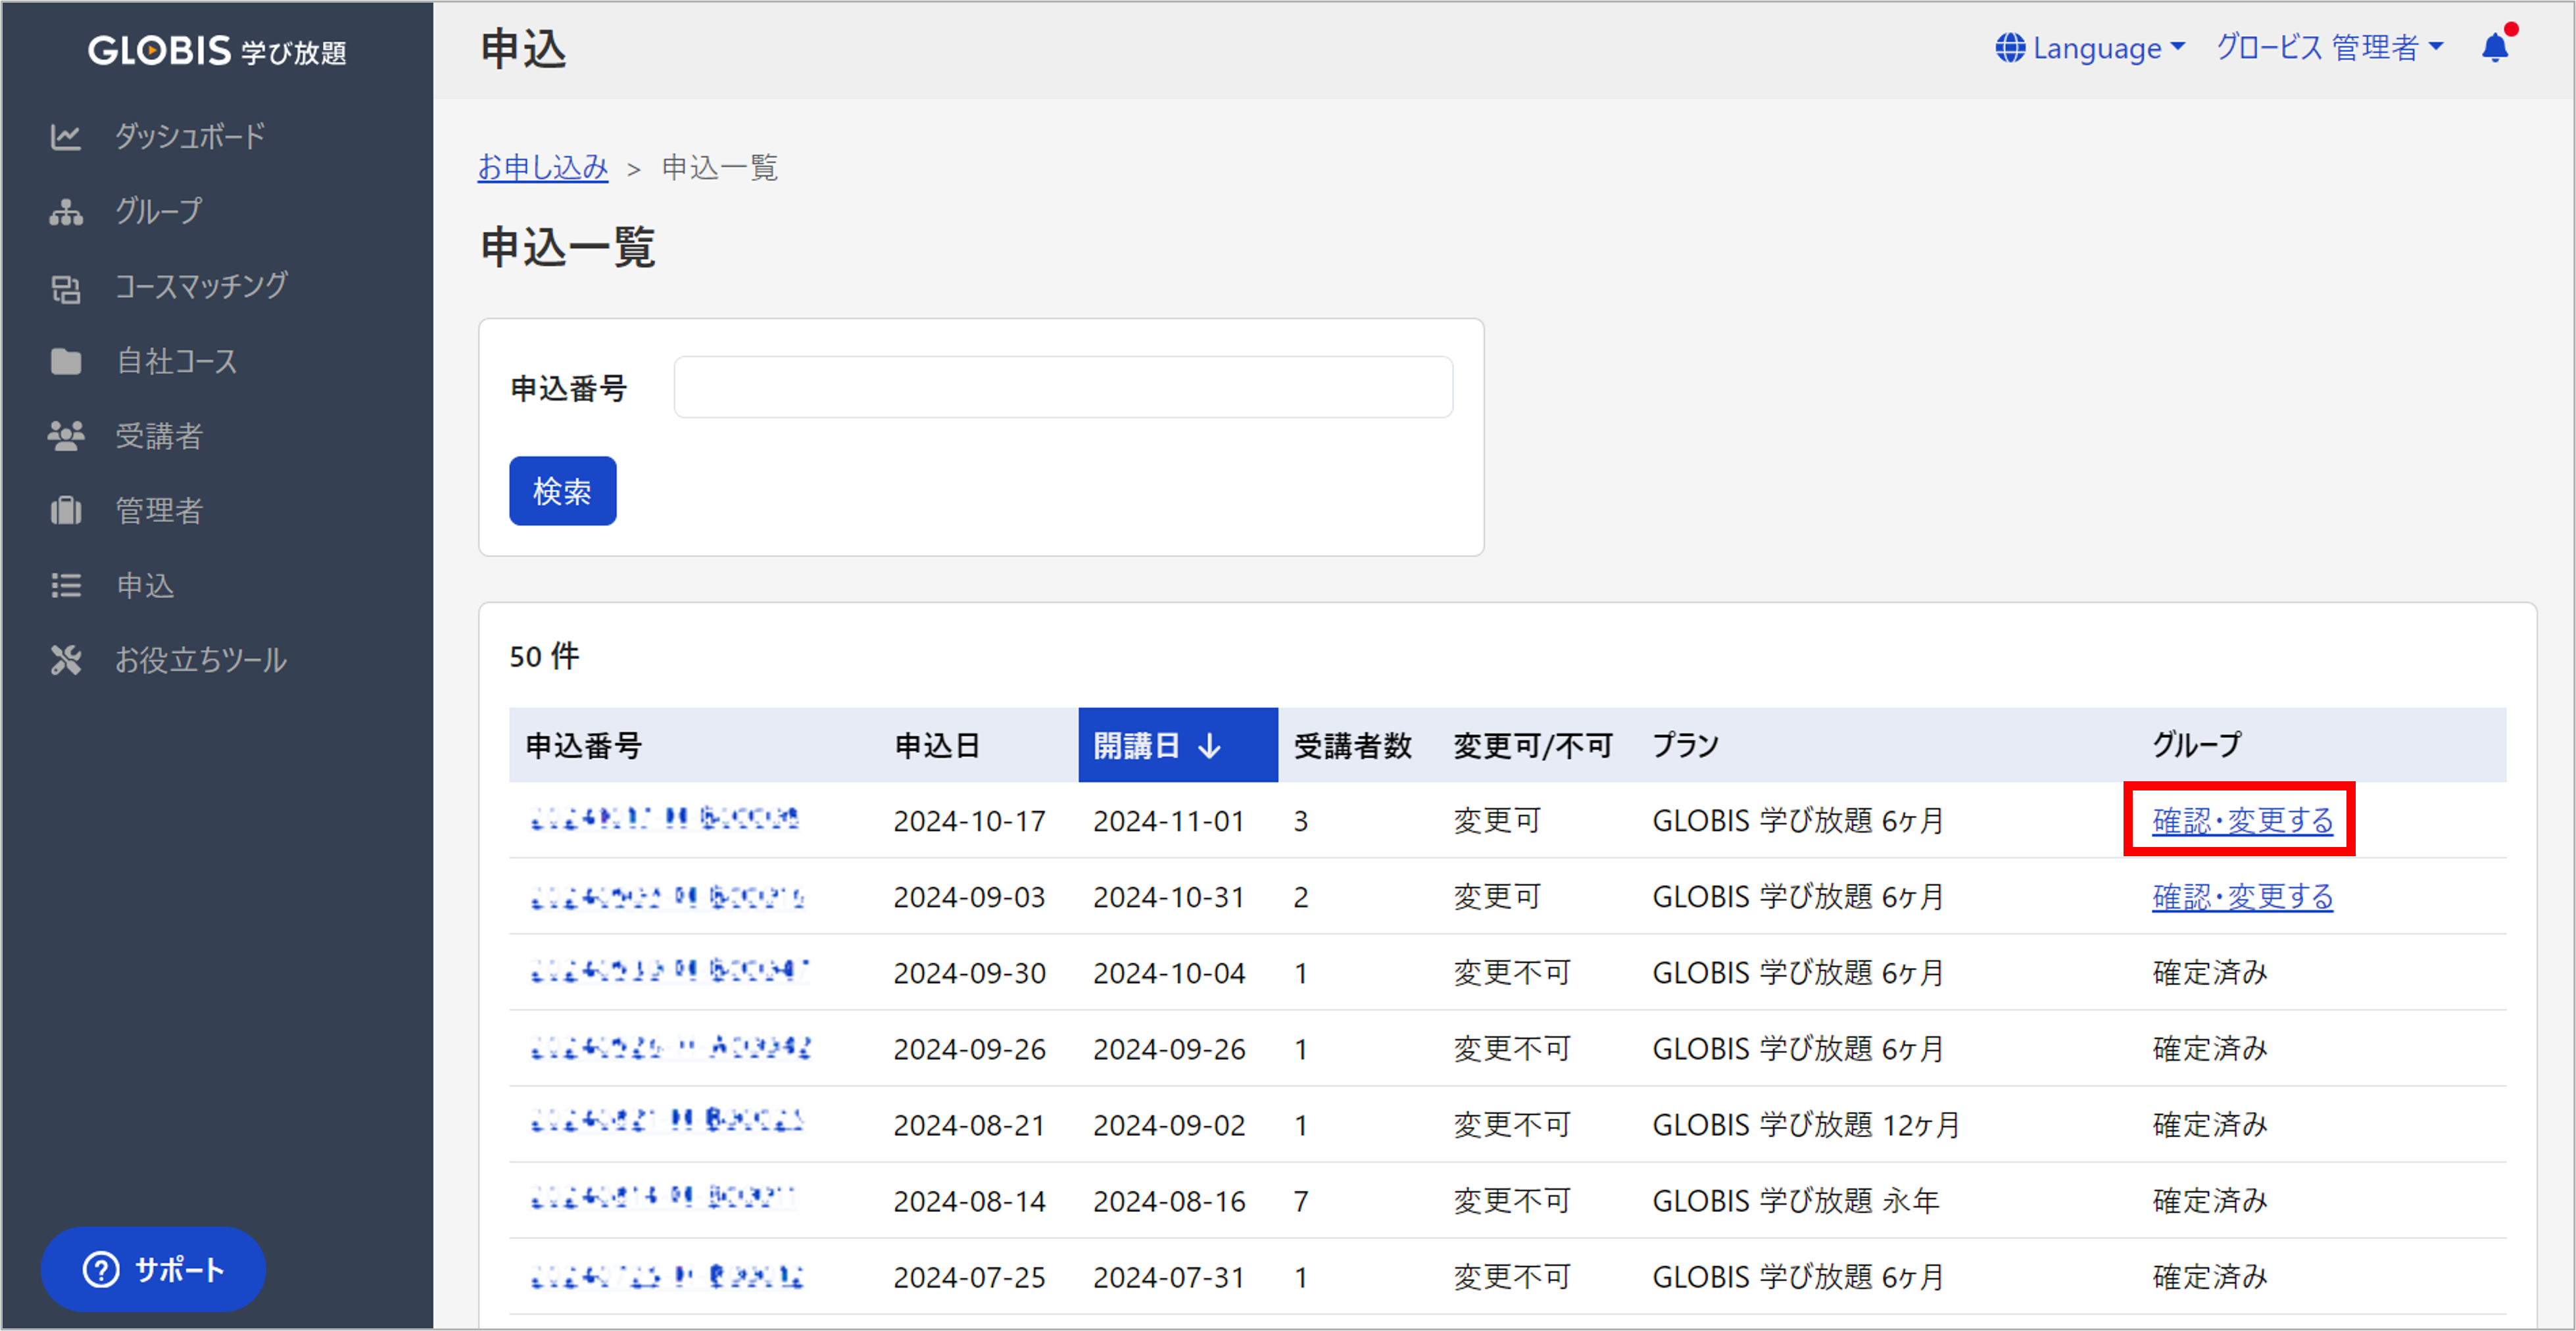The height and width of the screenshot is (1331, 2576).
Task: Click the お役立ちツール wrench icon
Action: pyautogui.click(x=66, y=660)
